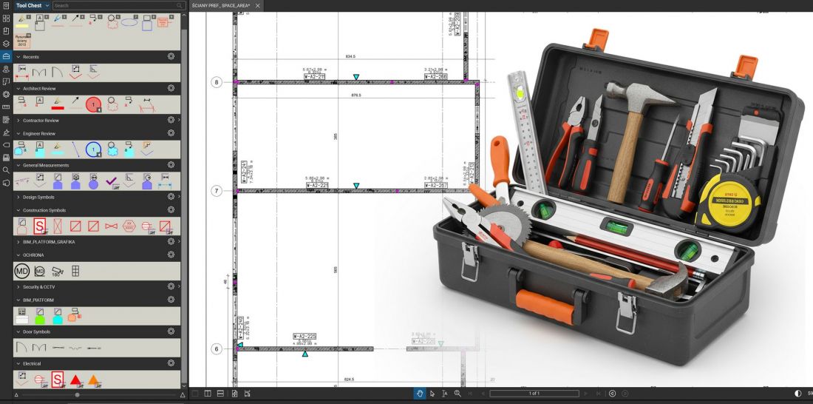
Task: Select the orange triangle symbol in Electrical
Action: (x=93, y=380)
